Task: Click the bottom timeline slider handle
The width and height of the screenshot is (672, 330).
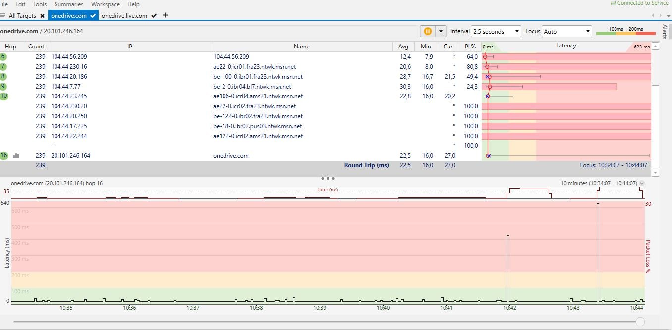Action: pyautogui.click(x=640, y=322)
